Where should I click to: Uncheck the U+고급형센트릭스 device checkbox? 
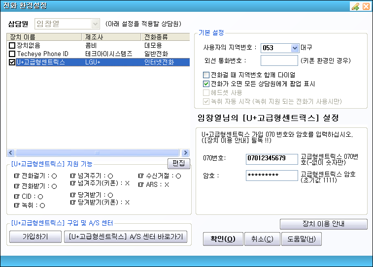(12, 62)
